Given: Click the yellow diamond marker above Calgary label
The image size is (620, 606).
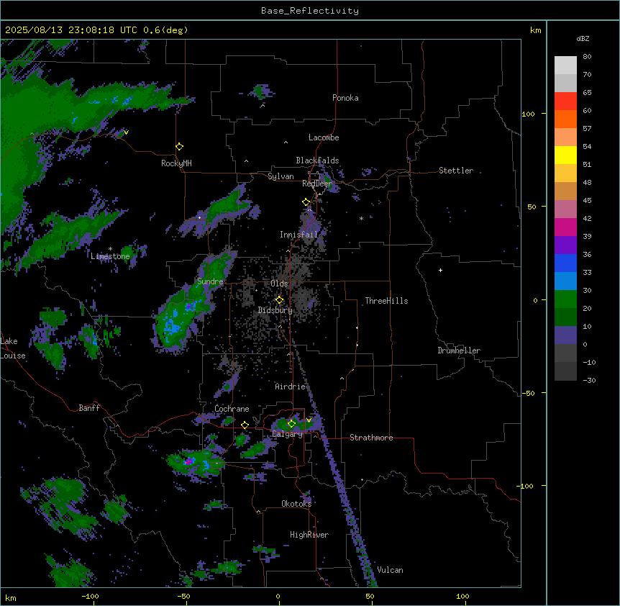Looking at the screenshot, I should pyautogui.click(x=291, y=424).
